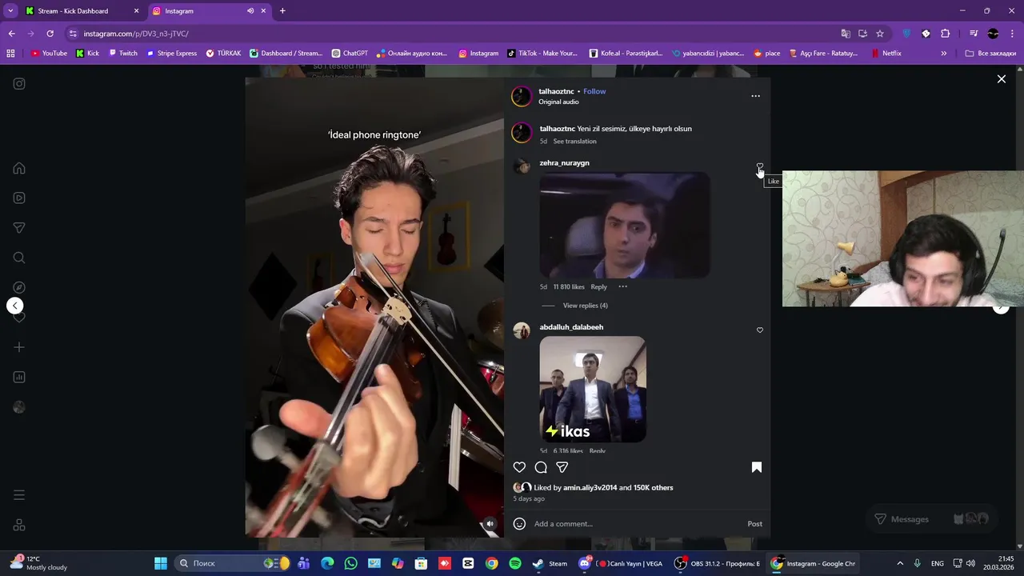Click the Instagram logo icon in sidebar
The image size is (1024, 576).
pyautogui.click(x=19, y=83)
